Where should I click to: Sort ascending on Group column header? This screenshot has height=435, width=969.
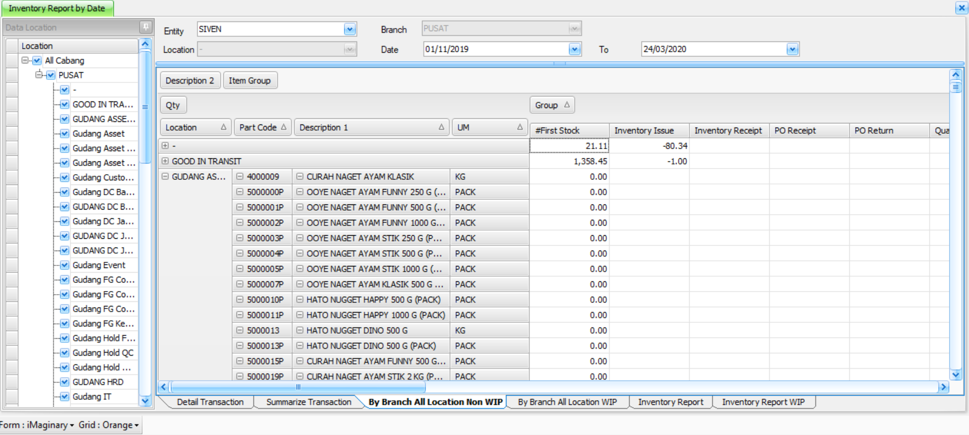552,105
